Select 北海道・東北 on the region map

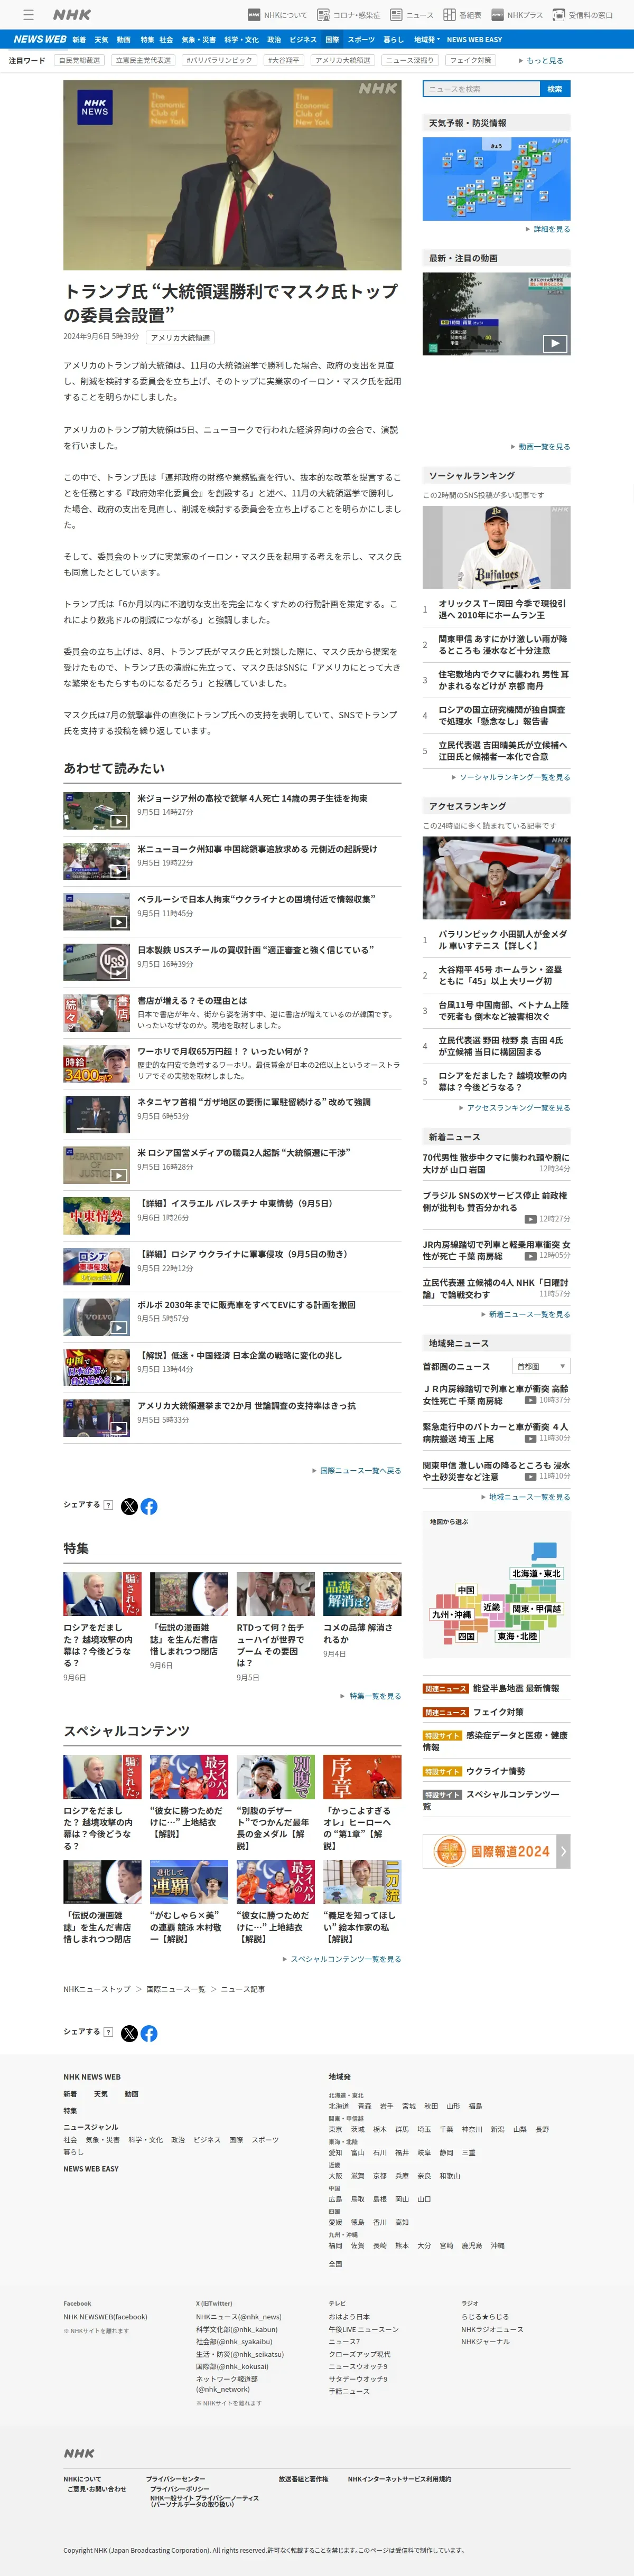(536, 1573)
